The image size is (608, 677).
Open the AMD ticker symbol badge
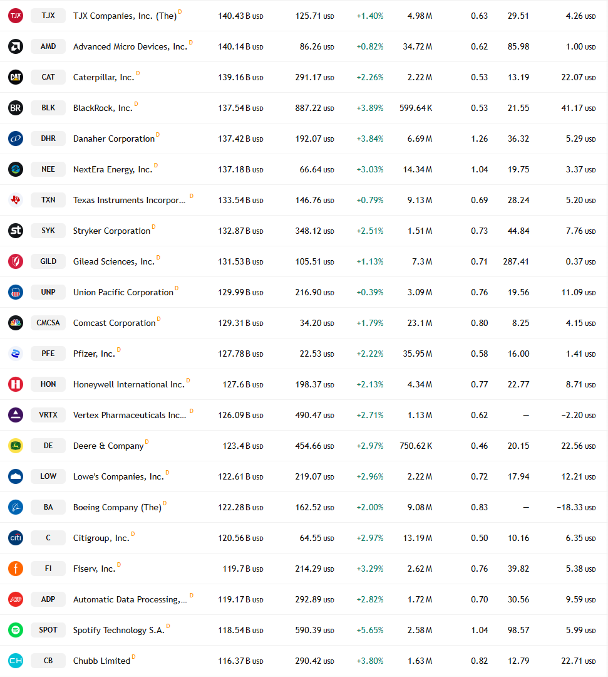(x=48, y=46)
